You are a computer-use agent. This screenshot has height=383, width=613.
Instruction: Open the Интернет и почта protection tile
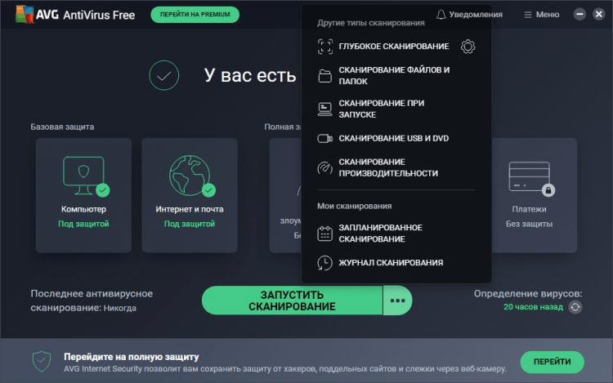point(190,194)
